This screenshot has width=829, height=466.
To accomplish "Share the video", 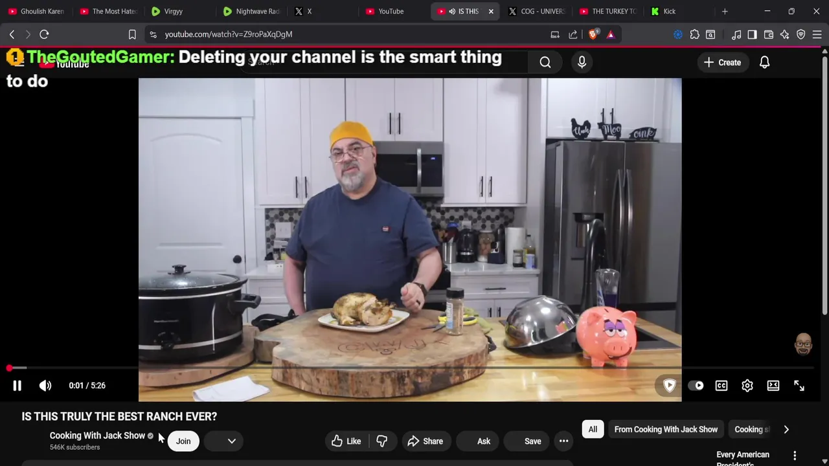I will 425,441.
